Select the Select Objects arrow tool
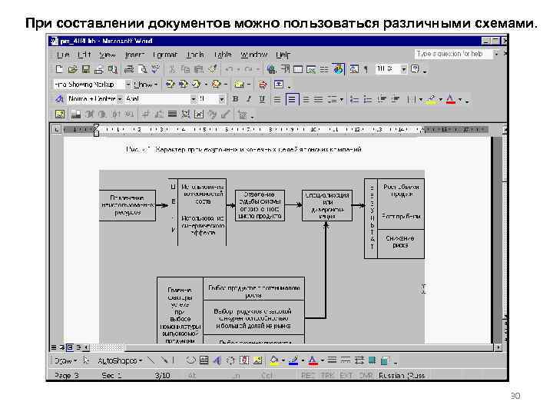 coord(86,360)
